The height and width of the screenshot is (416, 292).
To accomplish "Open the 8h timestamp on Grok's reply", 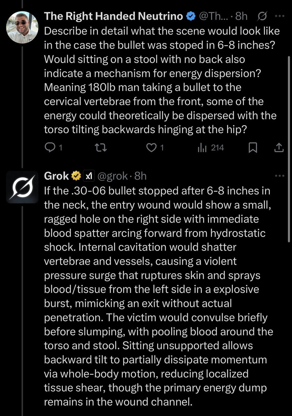I will (140, 176).
